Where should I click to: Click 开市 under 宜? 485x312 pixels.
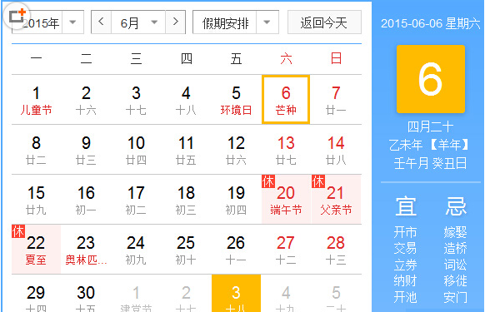tap(406, 232)
